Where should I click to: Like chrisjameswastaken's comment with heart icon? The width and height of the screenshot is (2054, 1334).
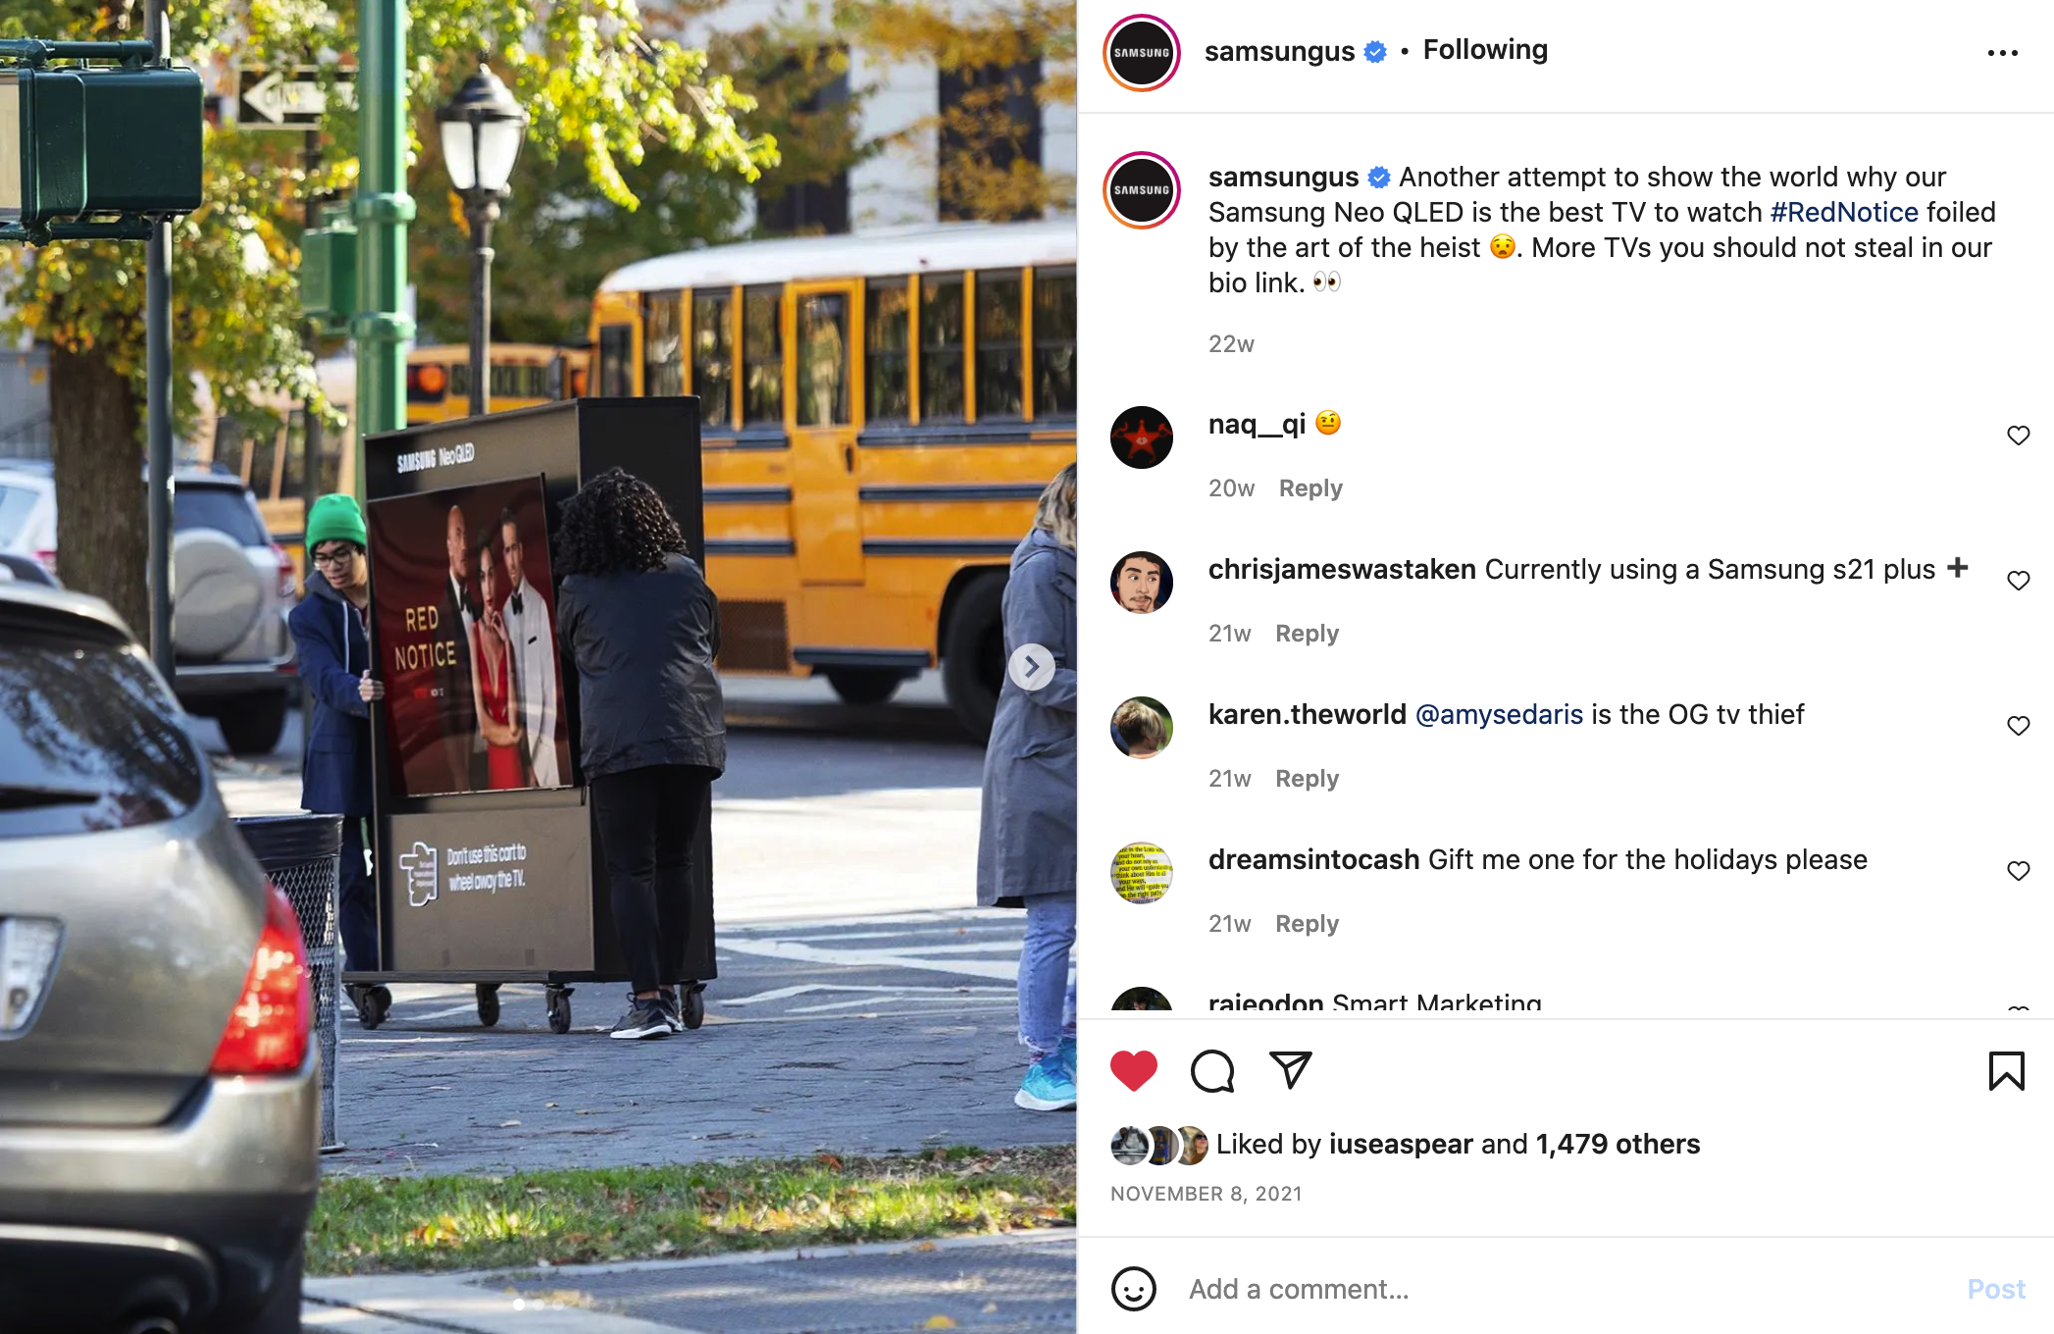2018,581
